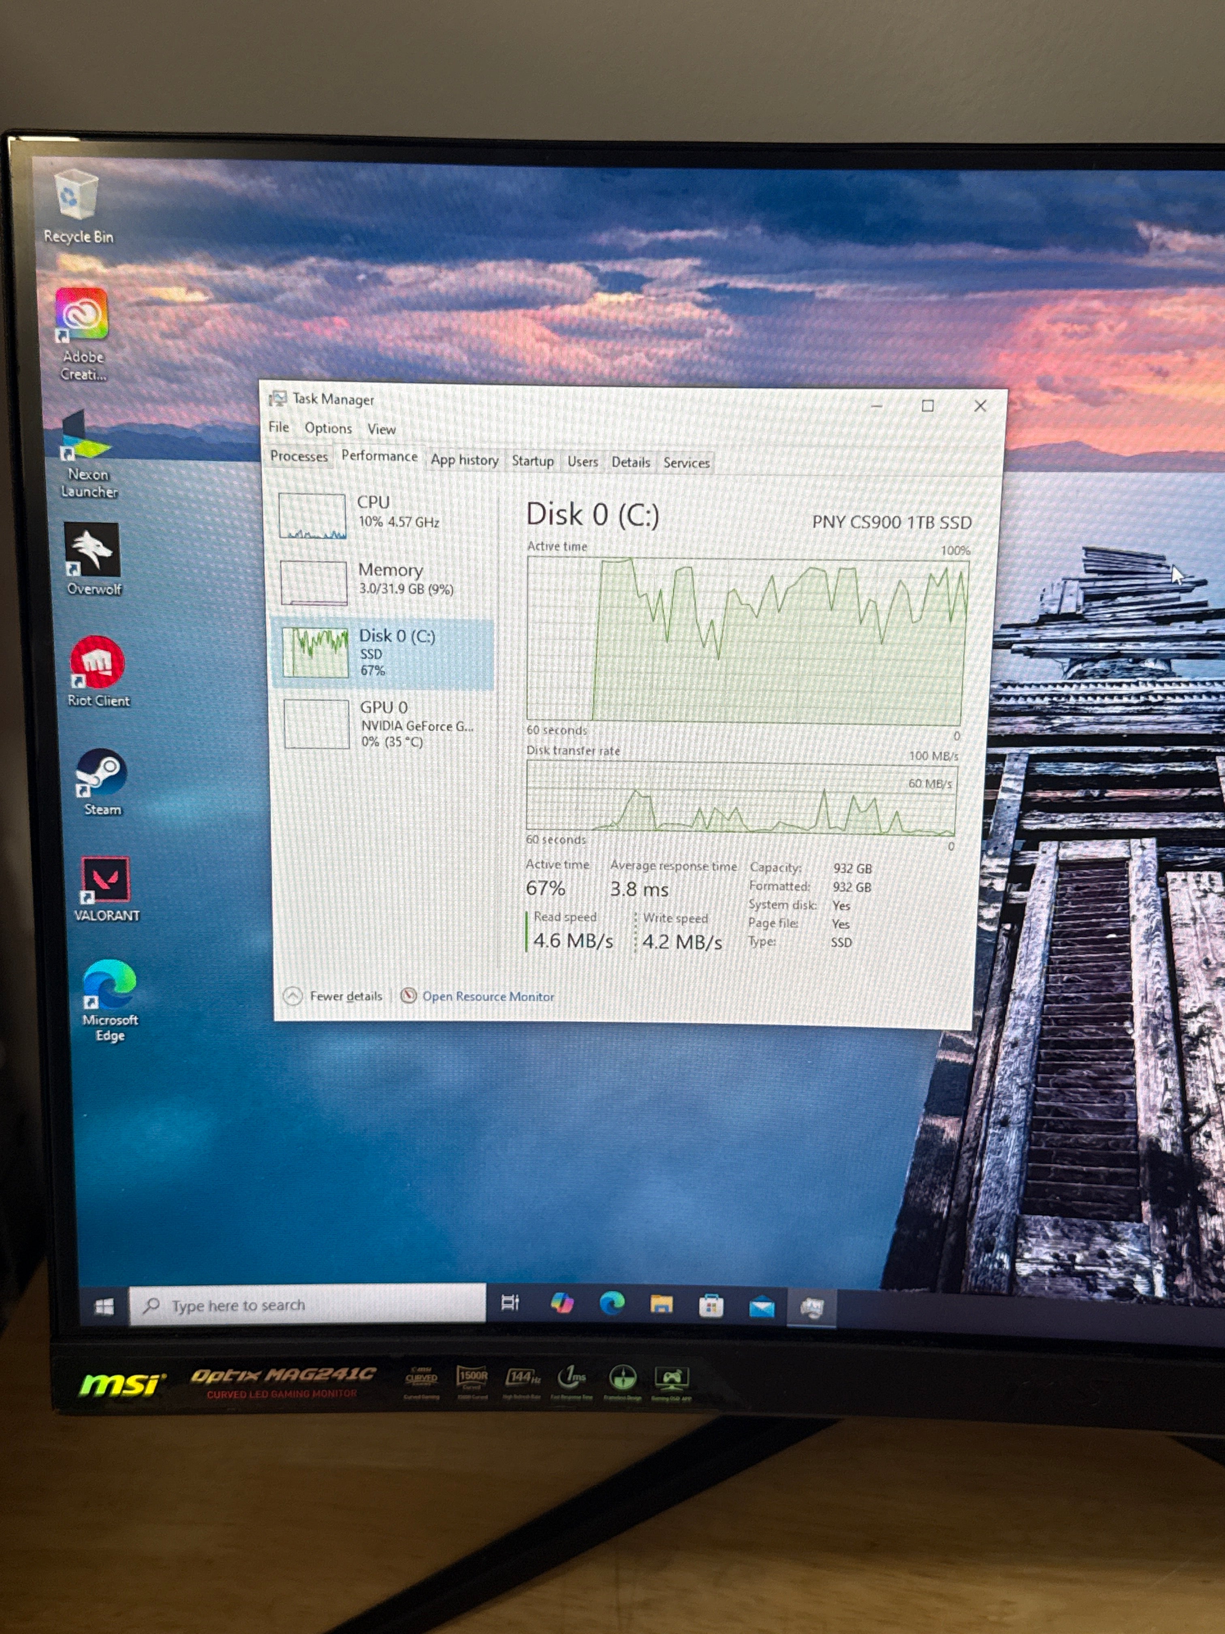Click the Memory mini graph thumbnail

coord(314,583)
